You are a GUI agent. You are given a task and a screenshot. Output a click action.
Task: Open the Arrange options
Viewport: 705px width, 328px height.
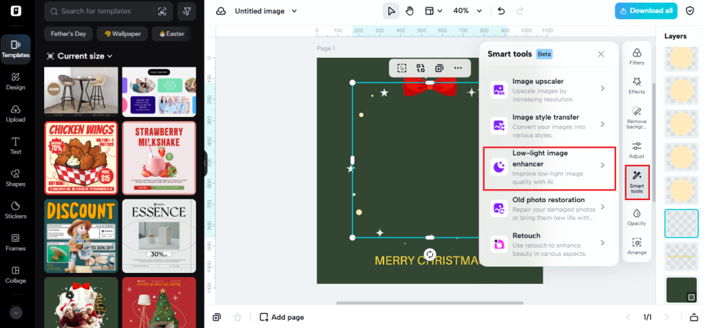(x=637, y=246)
